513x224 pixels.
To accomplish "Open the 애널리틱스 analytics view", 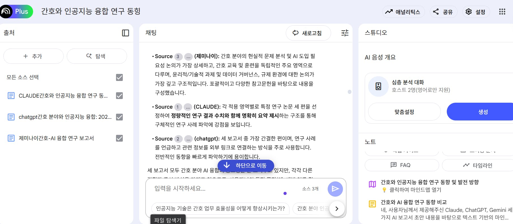I will (x=403, y=12).
